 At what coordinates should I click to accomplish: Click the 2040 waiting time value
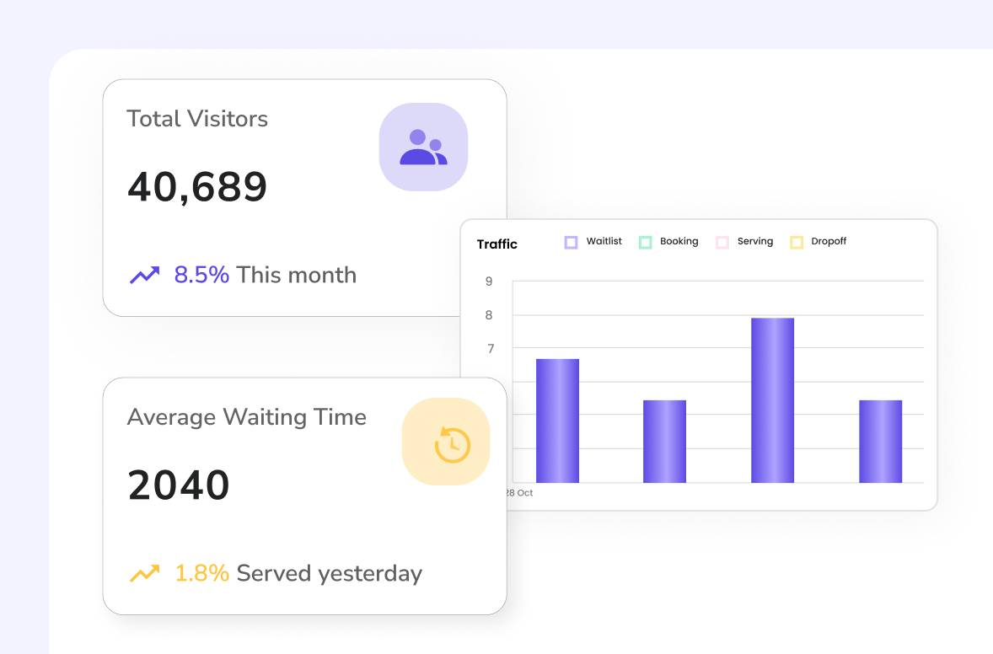tap(179, 485)
